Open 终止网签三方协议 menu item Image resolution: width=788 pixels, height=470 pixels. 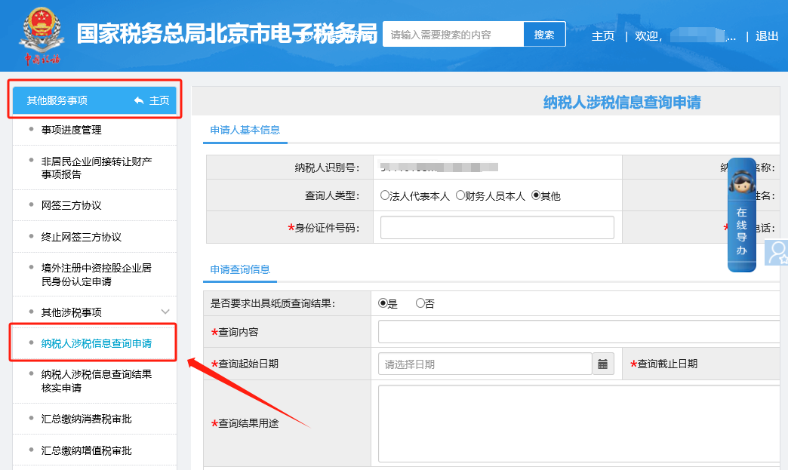[82, 237]
